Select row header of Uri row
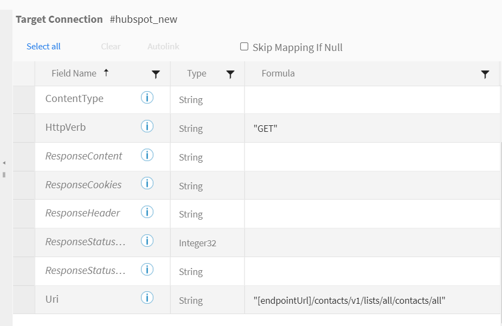This screenshot has width=502, height=326. (24, 300)
